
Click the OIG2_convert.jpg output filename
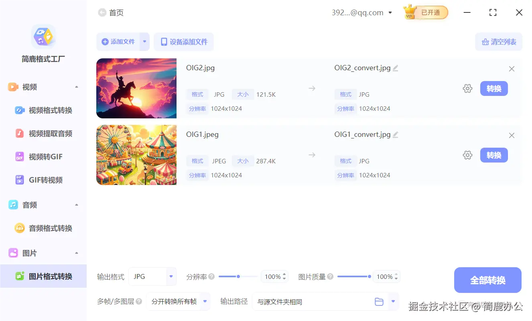click(x=362, y=68)
